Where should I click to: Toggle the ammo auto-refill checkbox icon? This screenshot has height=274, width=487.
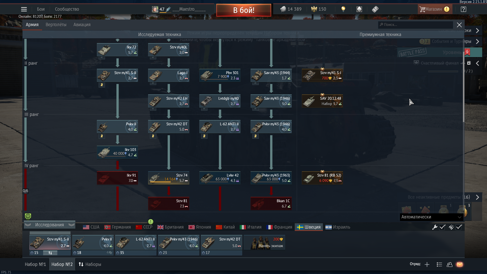coord(451,227)
